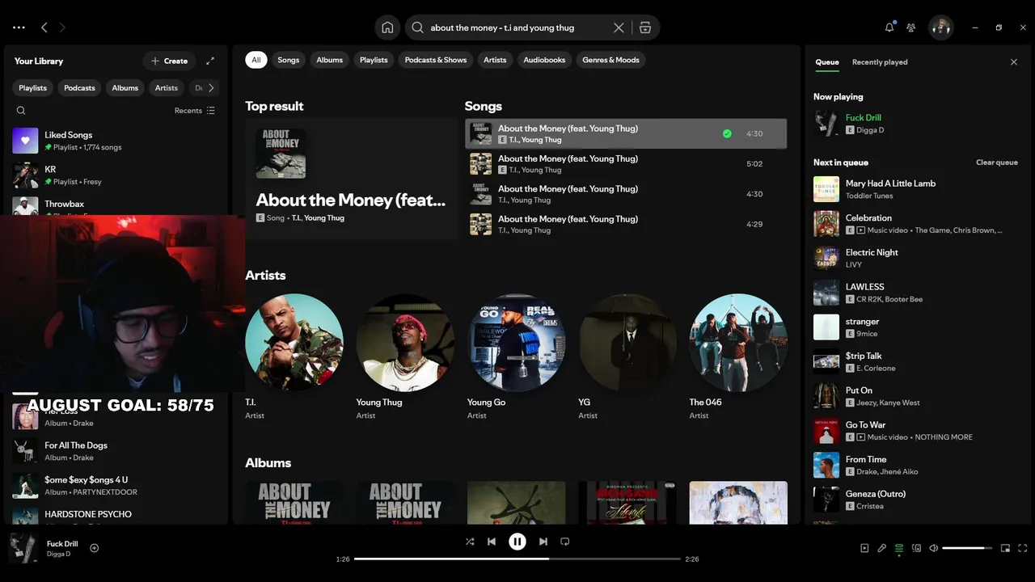Image resolution: width=1035 pixels, height=582 pixels.
Task: Filter results by Artists
Action: pos(495,60)
